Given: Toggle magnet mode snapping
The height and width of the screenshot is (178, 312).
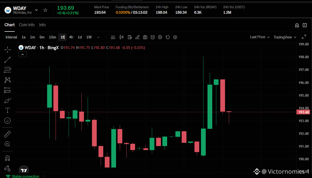Looking at the screenshot, I should pyautogui.click(x=8, y=158).
